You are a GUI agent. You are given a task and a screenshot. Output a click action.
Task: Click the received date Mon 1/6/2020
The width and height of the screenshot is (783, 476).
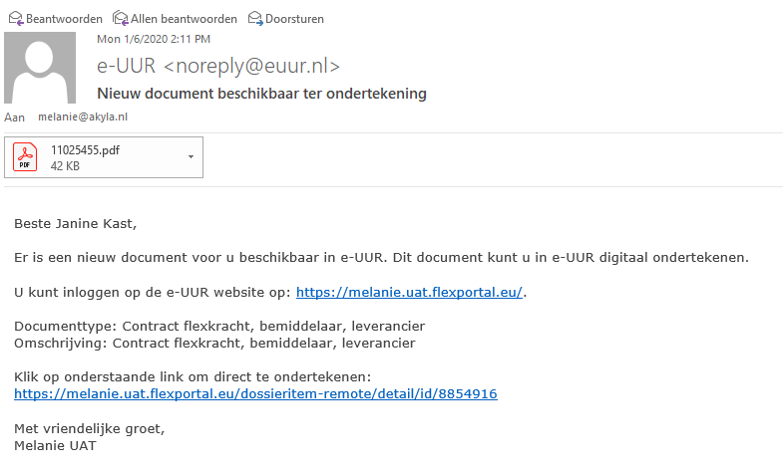[x=133, y=39]
